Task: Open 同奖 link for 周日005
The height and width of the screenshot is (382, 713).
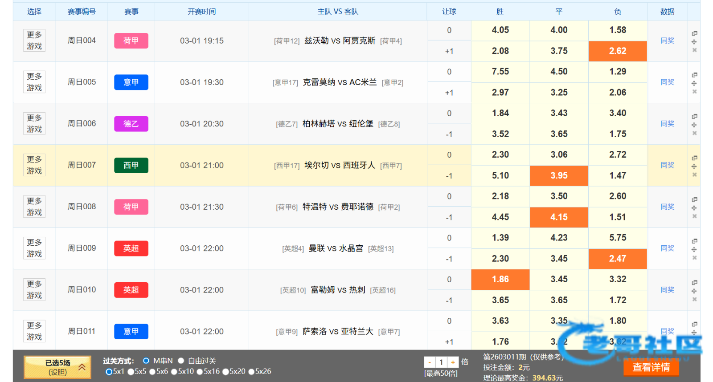Action: (667, 82)
